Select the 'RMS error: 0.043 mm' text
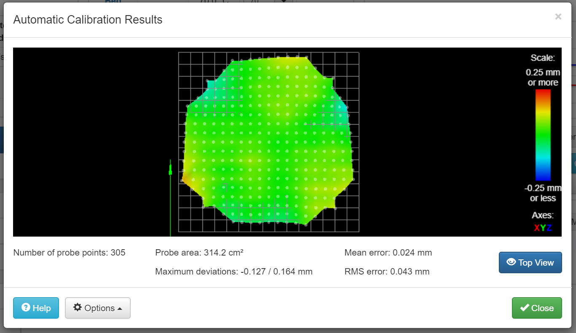Screen dimensions: 576x333 tap(387, 272)
